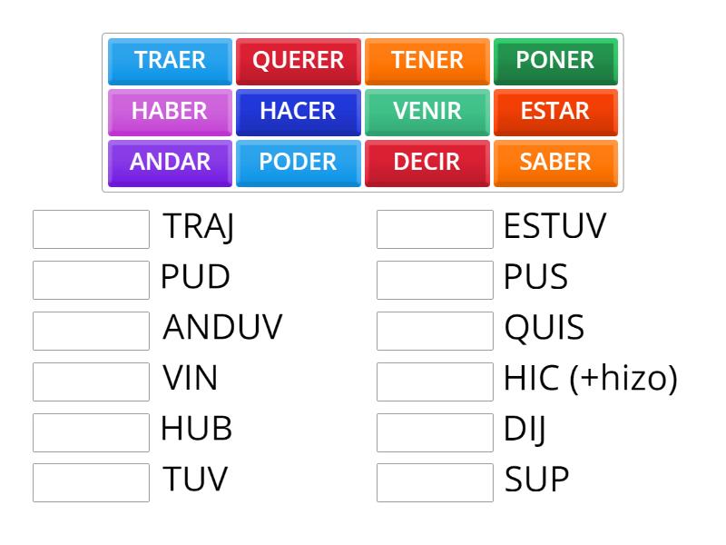Click the answer box next to VIN
Screen dimensions: 726x545
[91, 379]
